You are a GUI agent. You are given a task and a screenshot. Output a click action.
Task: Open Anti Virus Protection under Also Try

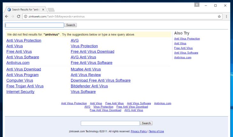tap(187, 39)
